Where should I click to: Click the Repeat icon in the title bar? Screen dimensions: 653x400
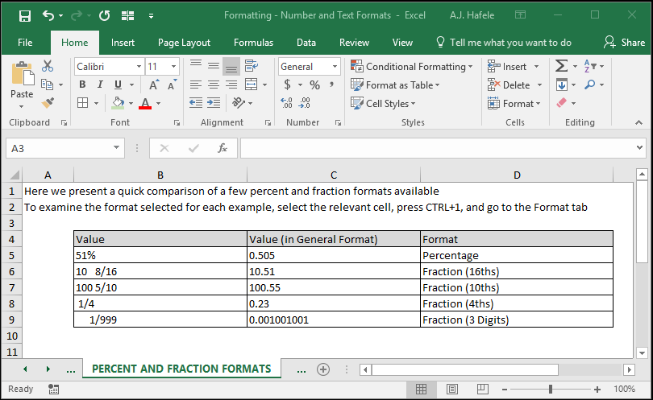(x=104, y=16)
